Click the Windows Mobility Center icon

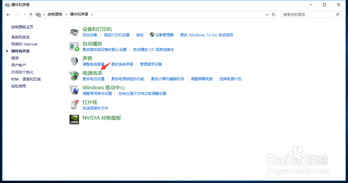coord(74,90)
